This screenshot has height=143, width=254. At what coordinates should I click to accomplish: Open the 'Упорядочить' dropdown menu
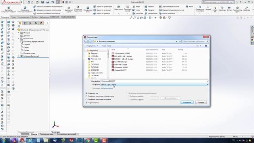tap(92, 46)
